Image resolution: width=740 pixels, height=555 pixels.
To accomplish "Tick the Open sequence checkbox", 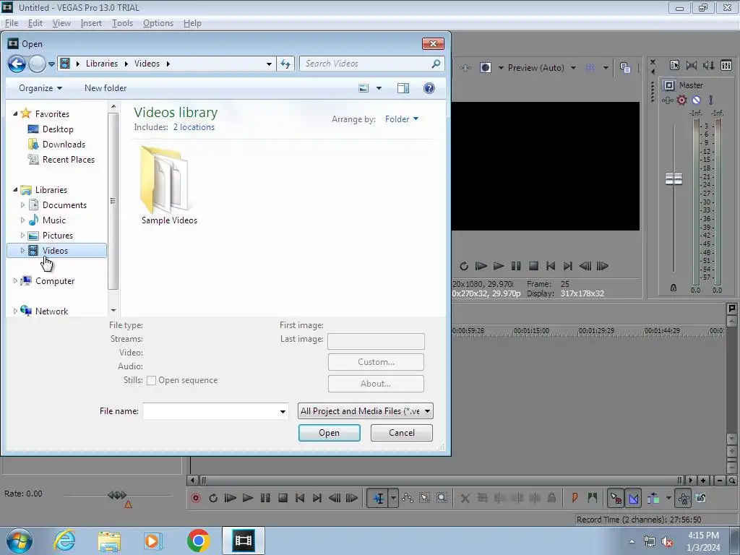I will (152, 380).
